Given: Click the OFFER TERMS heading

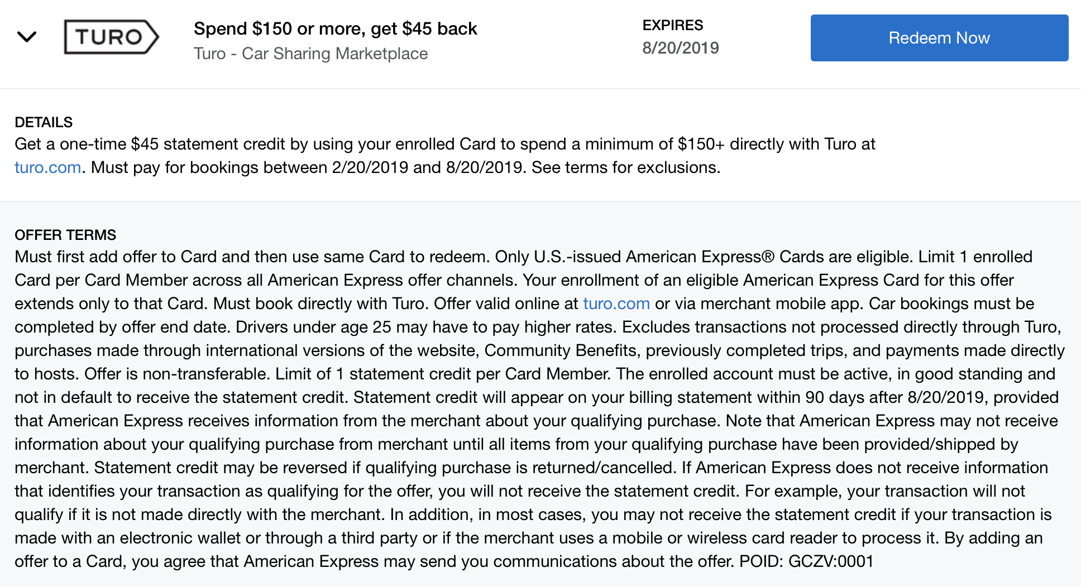Looking at the screenshot, I should [x=65, y=235].
